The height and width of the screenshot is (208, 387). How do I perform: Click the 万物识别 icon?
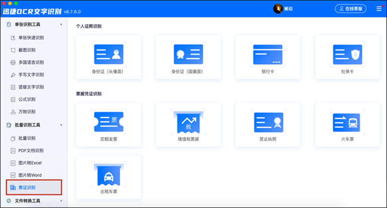(x=13, y=112)
